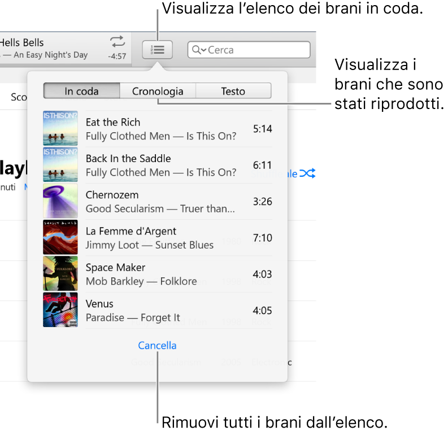Click Paradise — Forget It subtitle

pyautogui.click(x=133, y=317)
